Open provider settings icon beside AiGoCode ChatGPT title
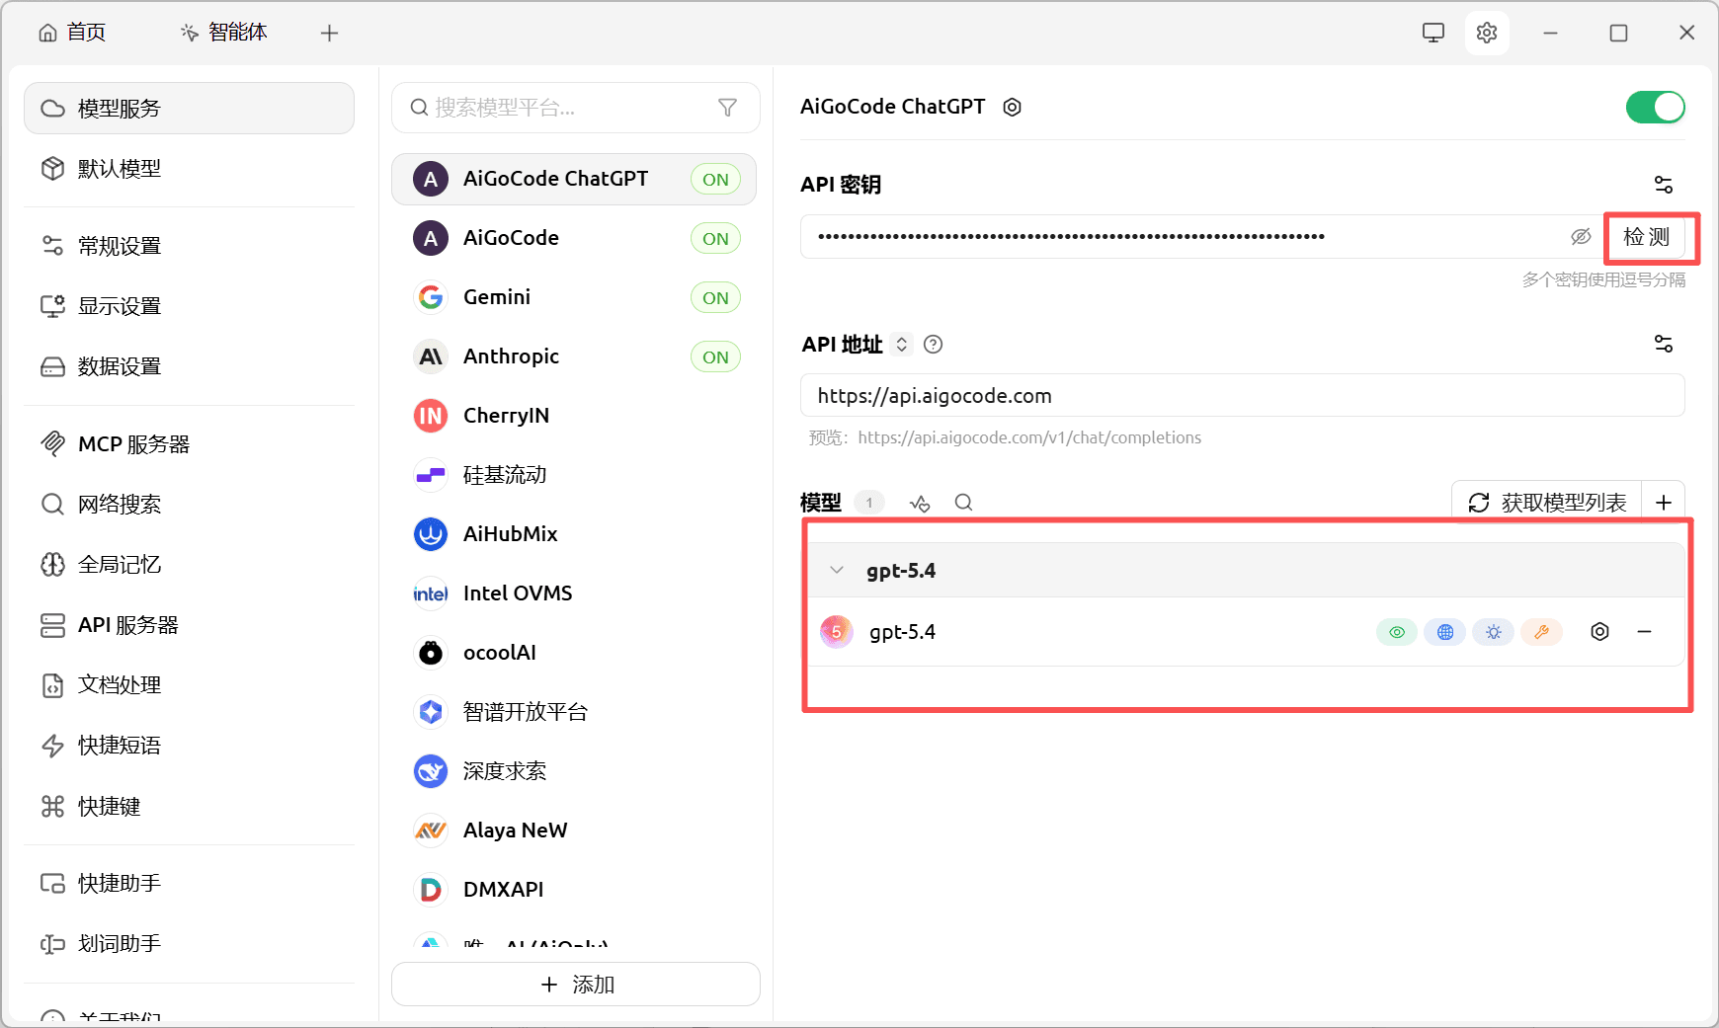This screenshot has width=1719, height=1028. 1012,107
